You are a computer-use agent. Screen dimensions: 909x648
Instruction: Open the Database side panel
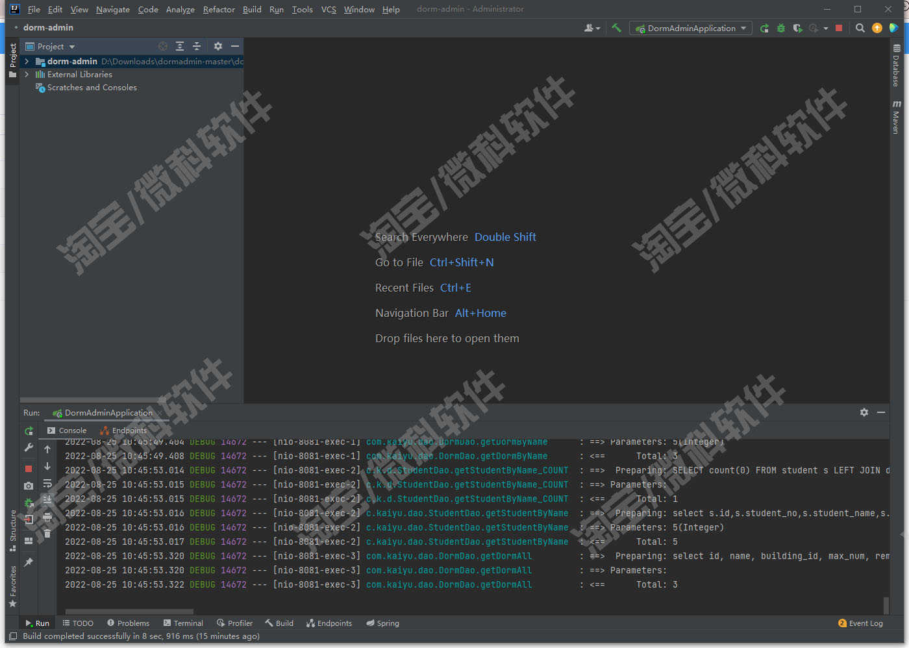coord(896,66)
